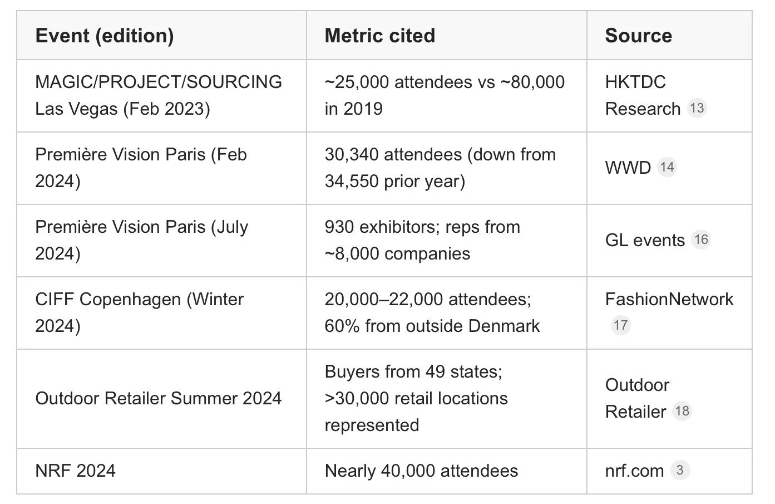
Task: Open citation badge 17 under FashionNetwork
Action: (x=620, y=325)
